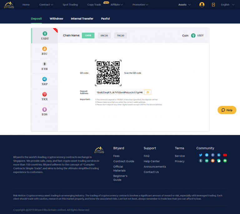Switch to the Paxful tab
Screen dimensions: 240x214
point(105,18)
